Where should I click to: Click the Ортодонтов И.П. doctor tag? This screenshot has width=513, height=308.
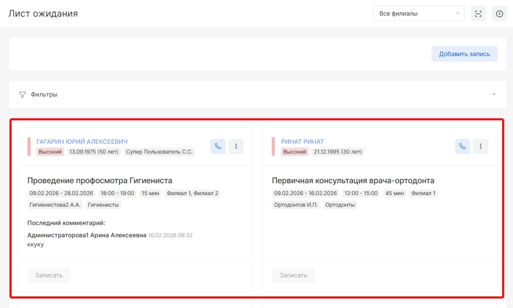click(x=296, y=205)
